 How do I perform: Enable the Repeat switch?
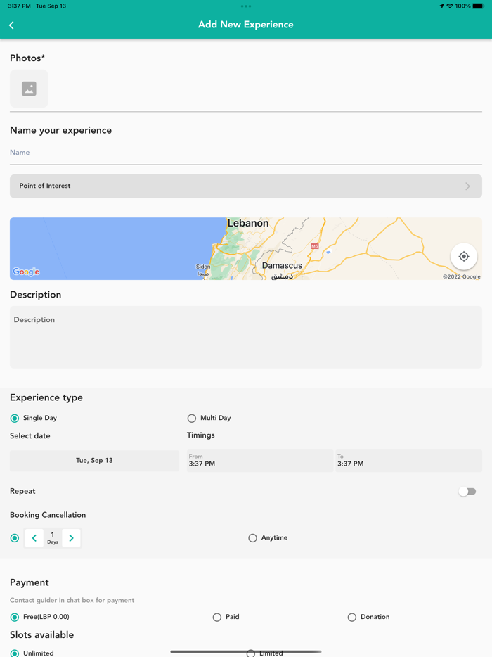click(x=467, y=492)
